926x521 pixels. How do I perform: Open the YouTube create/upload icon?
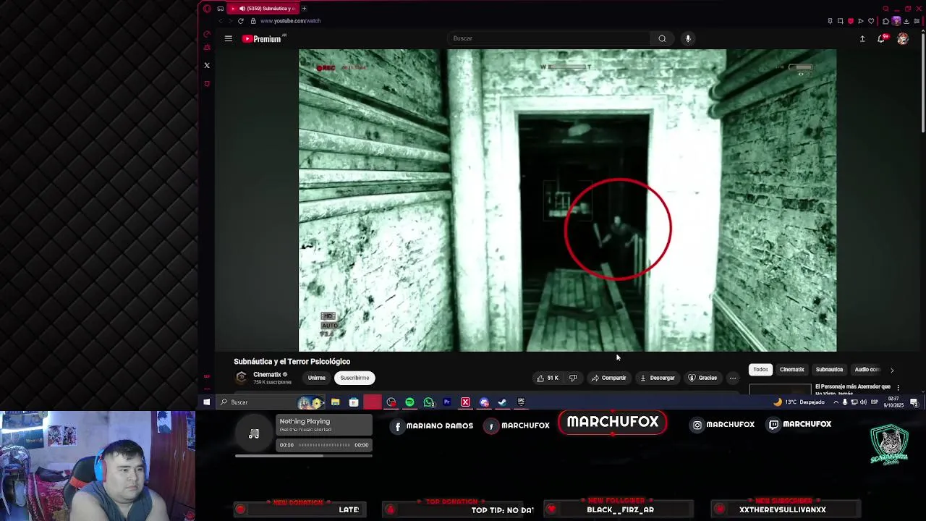point(862,38)
